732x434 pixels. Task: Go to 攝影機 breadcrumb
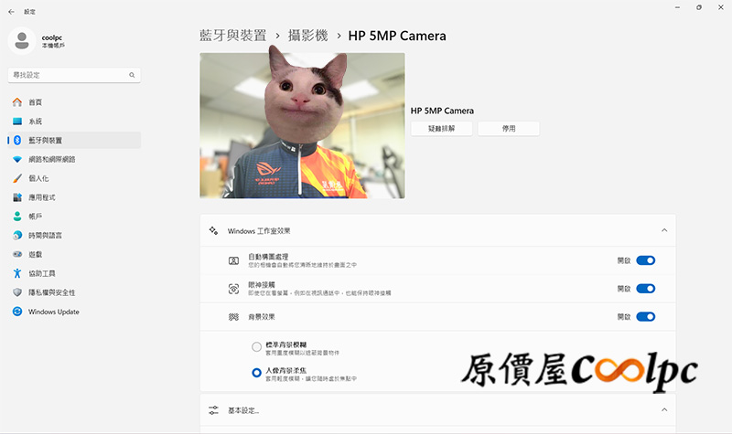click(x=308, y=36)
